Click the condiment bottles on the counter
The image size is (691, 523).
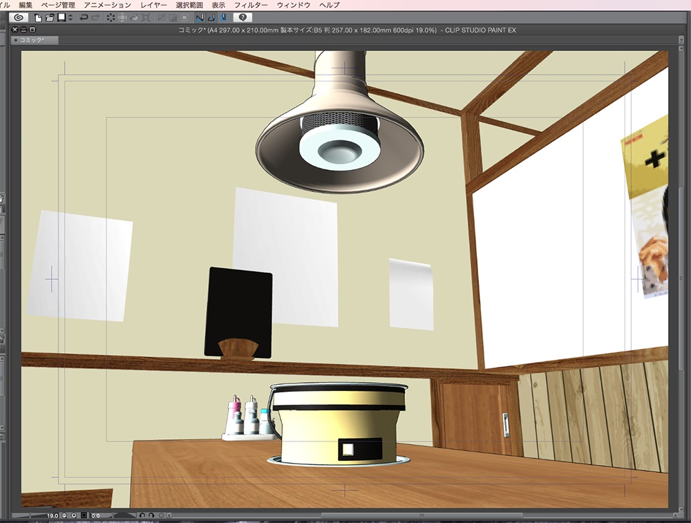pos(248,418)
